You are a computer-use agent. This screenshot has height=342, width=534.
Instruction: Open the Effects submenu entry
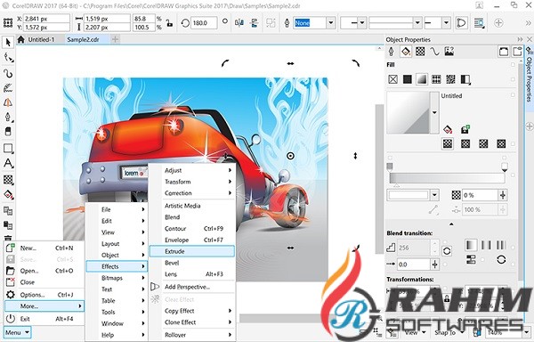pos(117,266)
